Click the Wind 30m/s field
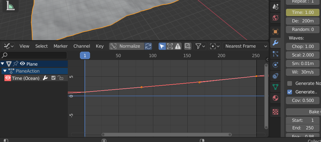The width and height of the screenshot is (321, 142). [303, 72]
